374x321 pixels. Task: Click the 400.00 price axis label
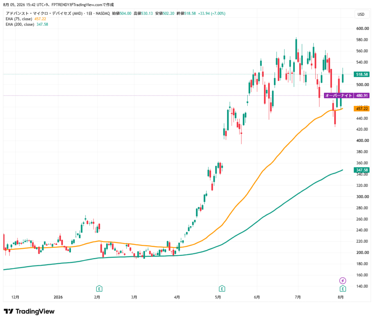362,140
